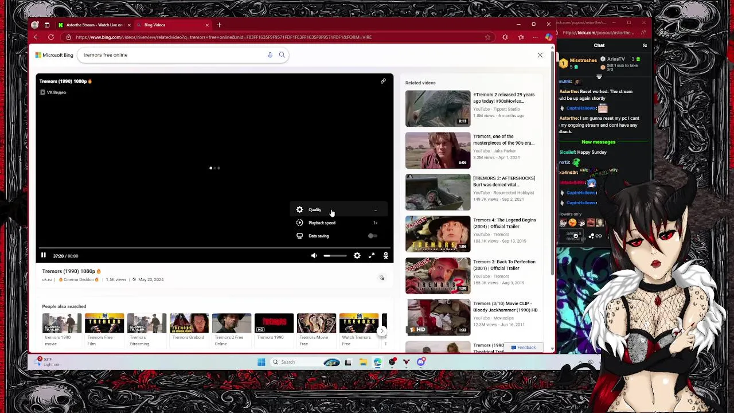Open Windows Start menu
Screen dimensions: 734x413
(x=261, y=362)
